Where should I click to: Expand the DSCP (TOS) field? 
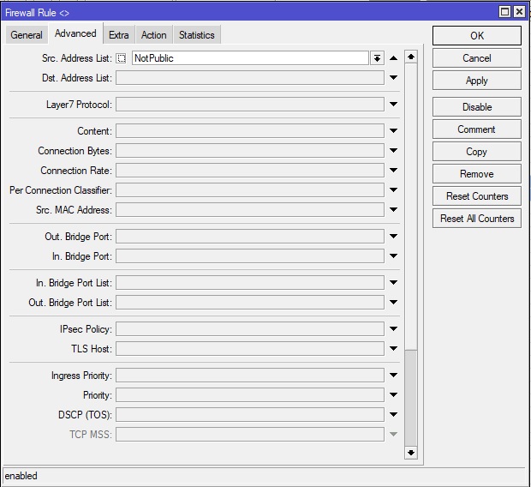pyautogui.click(x=394, y=415)
